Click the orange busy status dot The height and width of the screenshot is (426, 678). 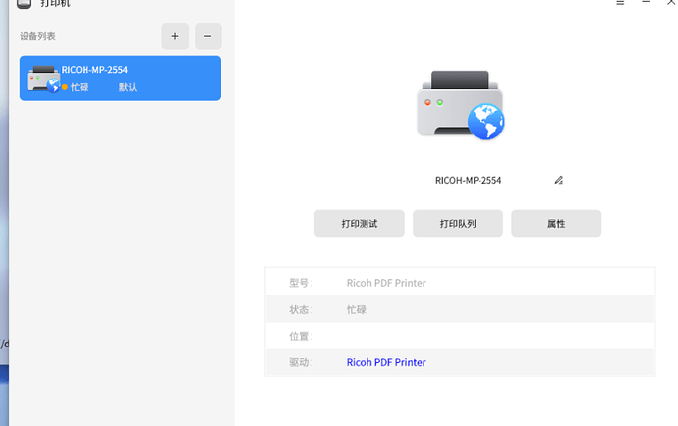65,87
